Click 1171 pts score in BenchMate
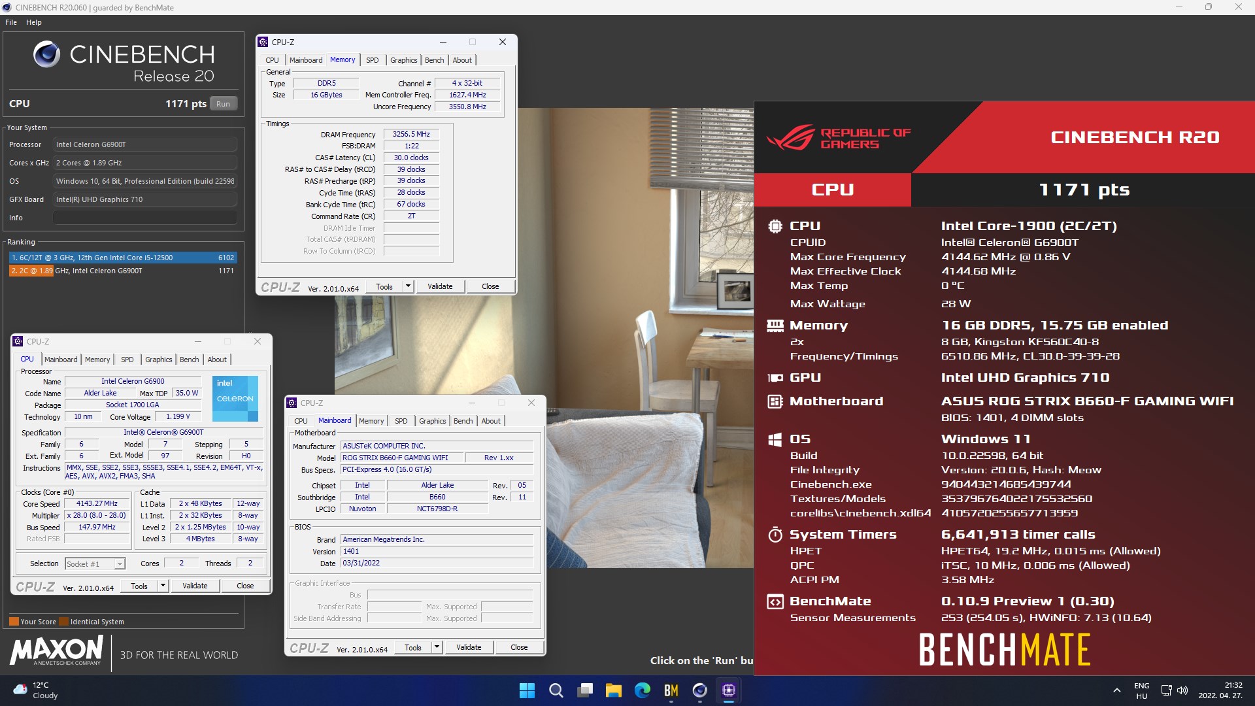 1084,190
